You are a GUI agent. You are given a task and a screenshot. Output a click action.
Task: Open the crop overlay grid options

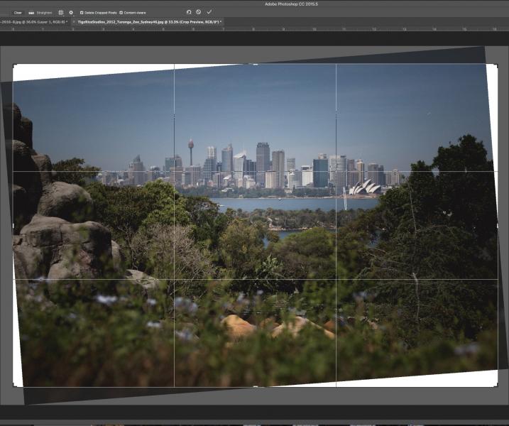pos(60,13)
